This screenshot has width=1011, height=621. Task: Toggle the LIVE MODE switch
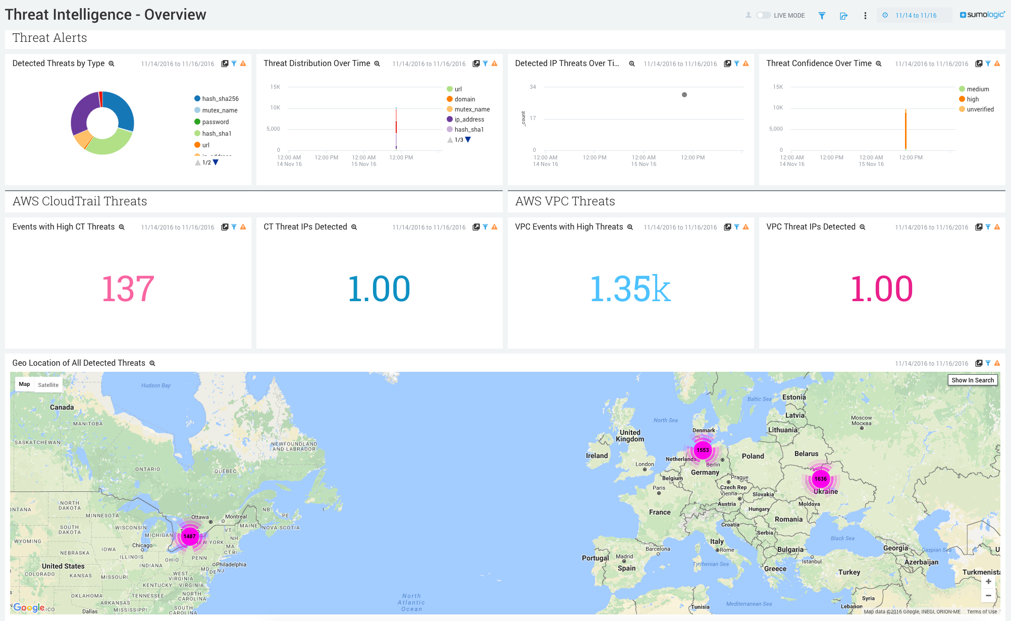763,15
